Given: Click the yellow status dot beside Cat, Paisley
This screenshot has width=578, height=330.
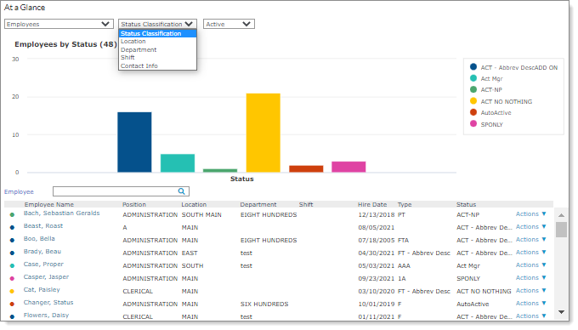Looking at the screenshot, I should coord(12,291).
